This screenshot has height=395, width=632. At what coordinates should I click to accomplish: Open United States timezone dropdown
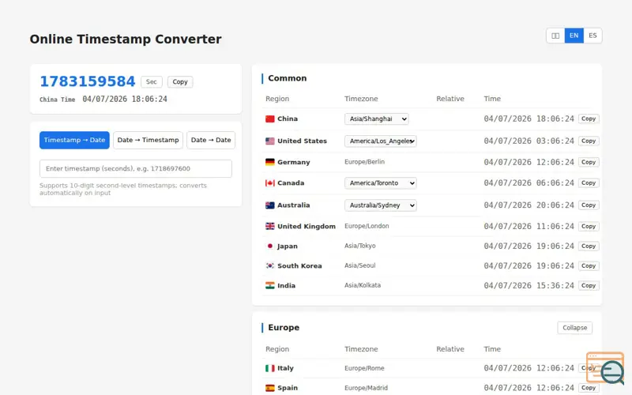[x=381, y=141]
